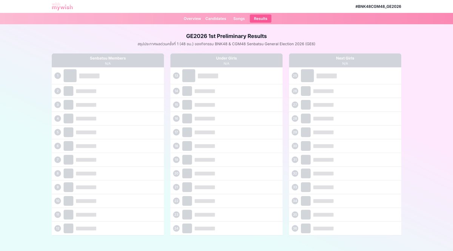Click the rank 7 row thumbnail
The height and width of the screenshot is (251, 453).
pos(68,160)
